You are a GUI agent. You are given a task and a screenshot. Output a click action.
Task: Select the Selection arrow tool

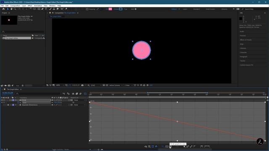click(x=8, y=9)
